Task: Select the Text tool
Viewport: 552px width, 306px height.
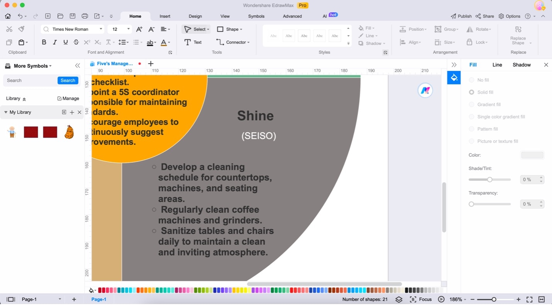Action: tap(193, 42)
